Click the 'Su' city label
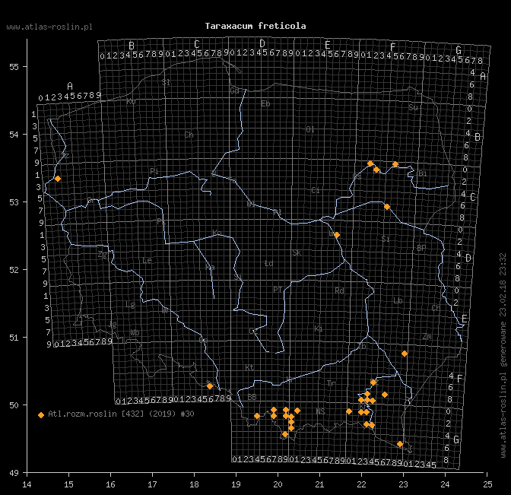This screenshot has width=511, height=495. click(x=413, y=107)
